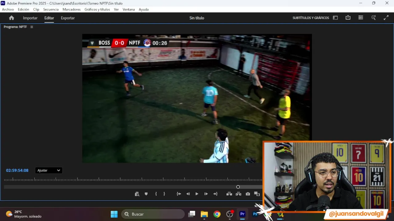Open the progress panel list icon
The height and width of the screenshot is (221, 394).
(x=361, y=17)
